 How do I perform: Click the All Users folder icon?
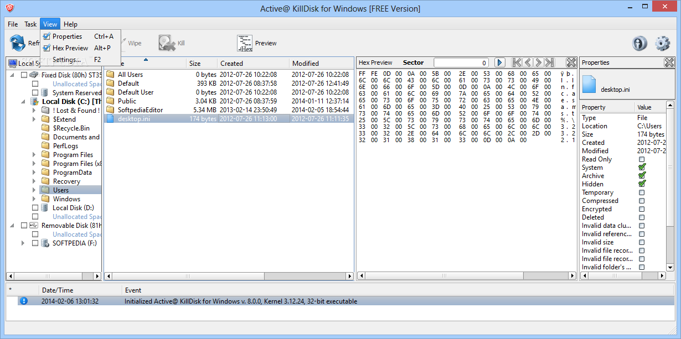(x=110, y=74)
